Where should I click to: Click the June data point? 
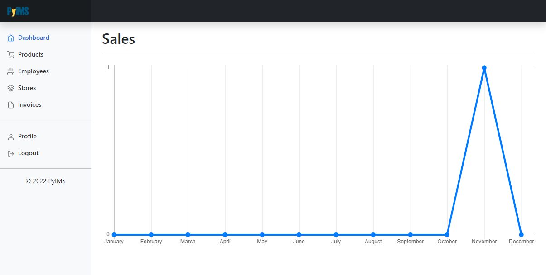pyautogui.click(x=299, y=235)
